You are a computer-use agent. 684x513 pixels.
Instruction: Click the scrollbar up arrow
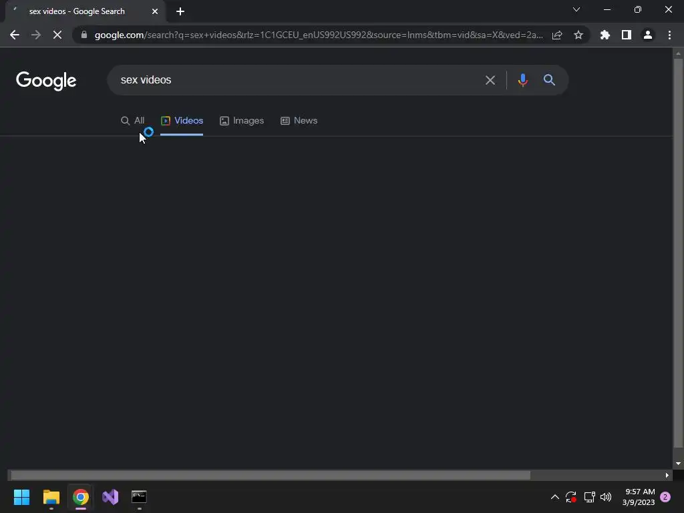coord(678,53)
